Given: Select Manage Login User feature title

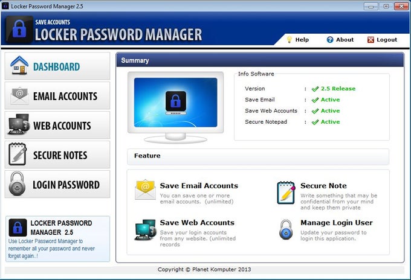Looking at the screenshot, I should [x=337, y=223].
